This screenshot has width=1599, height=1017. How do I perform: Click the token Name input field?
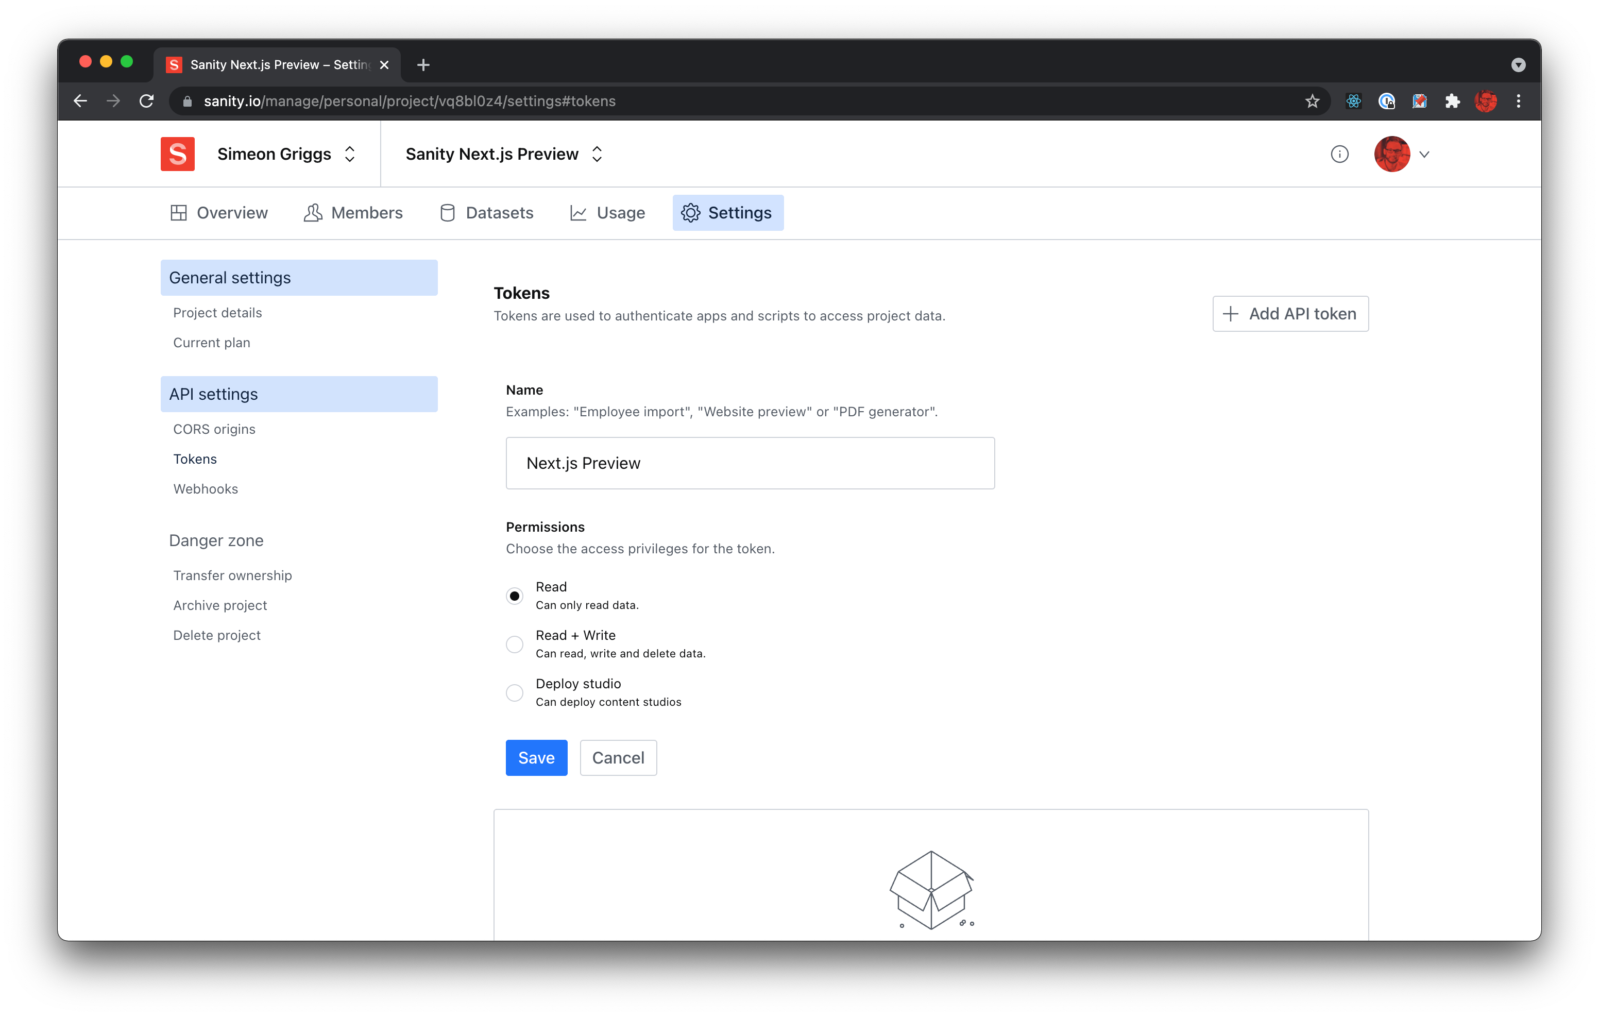pos(751,463)
